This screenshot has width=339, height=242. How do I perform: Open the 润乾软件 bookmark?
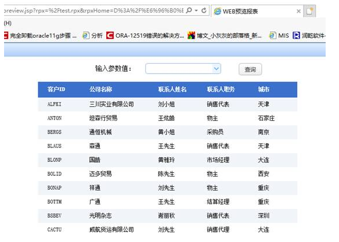coord(309,35)
